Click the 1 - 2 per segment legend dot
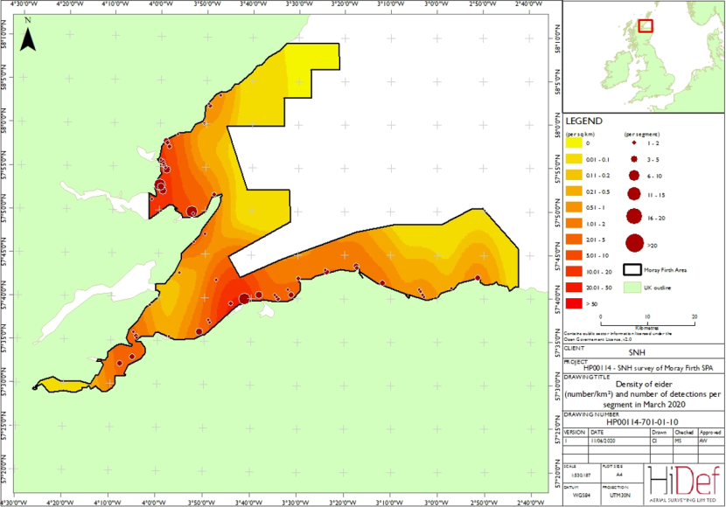 point(634,143)
